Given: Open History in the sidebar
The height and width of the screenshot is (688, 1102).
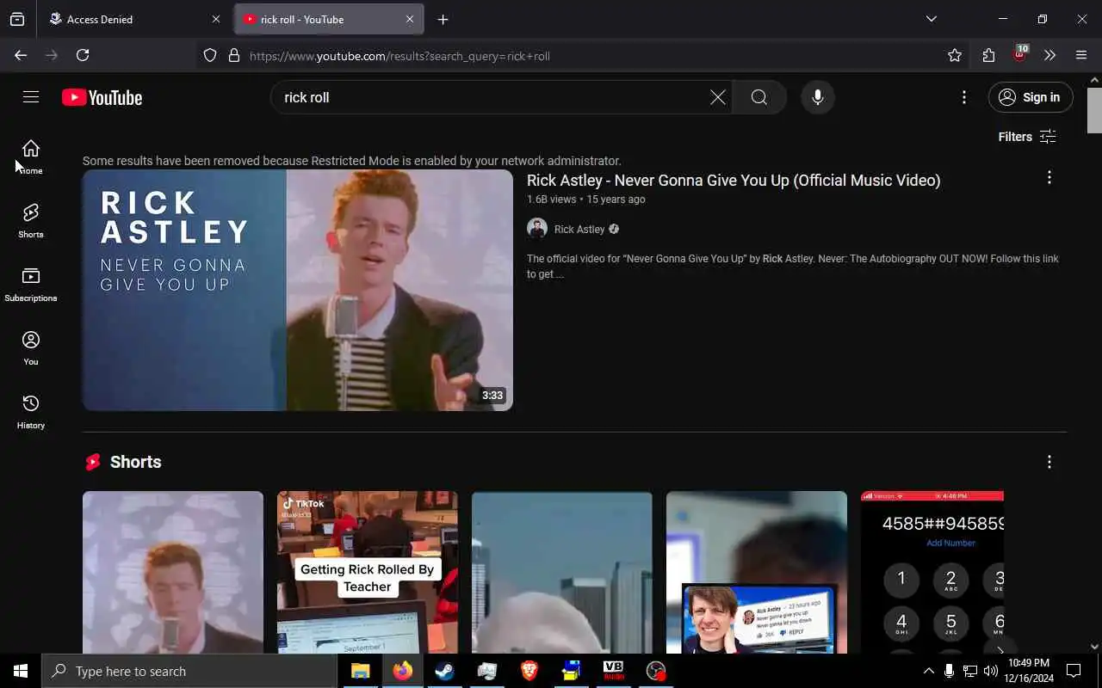Looking at the screenshot, I should (x=31, y=412).
